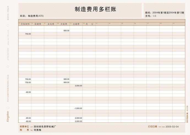Image resolution: width=190 pixels, height=135 pixels.
Task: Select the 750.00 value alone in its row
Action: tap(28, 34)
